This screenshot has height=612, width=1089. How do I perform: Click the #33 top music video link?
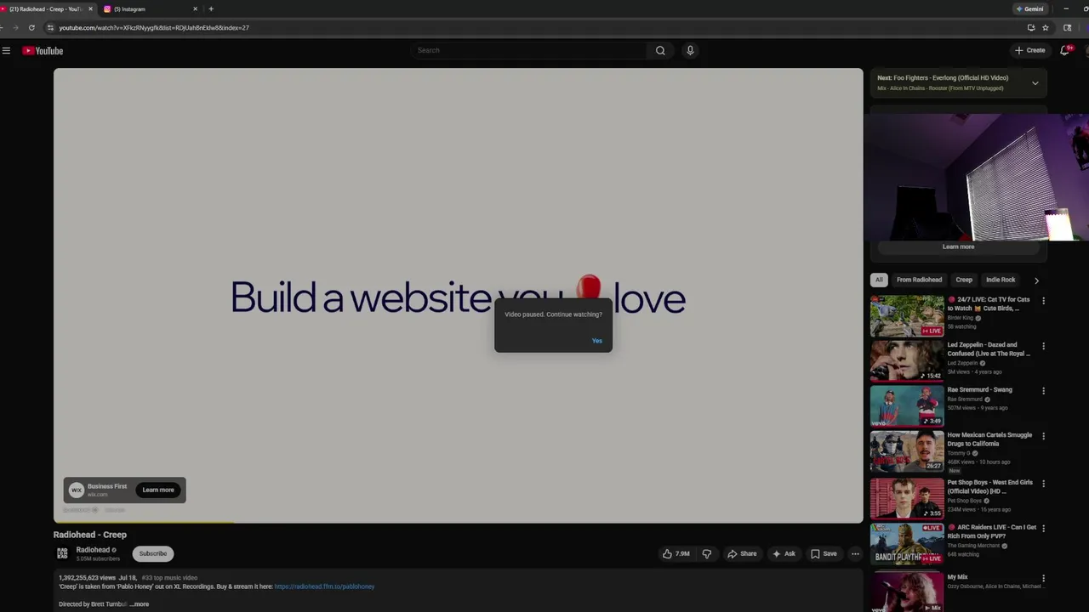169,578
